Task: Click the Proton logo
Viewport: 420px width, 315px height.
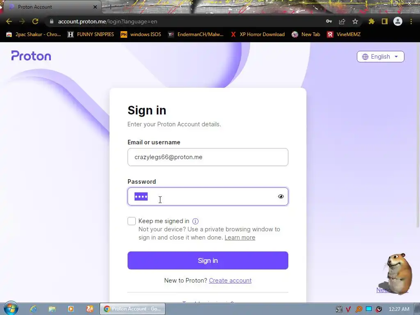Action: coord(31,56)
